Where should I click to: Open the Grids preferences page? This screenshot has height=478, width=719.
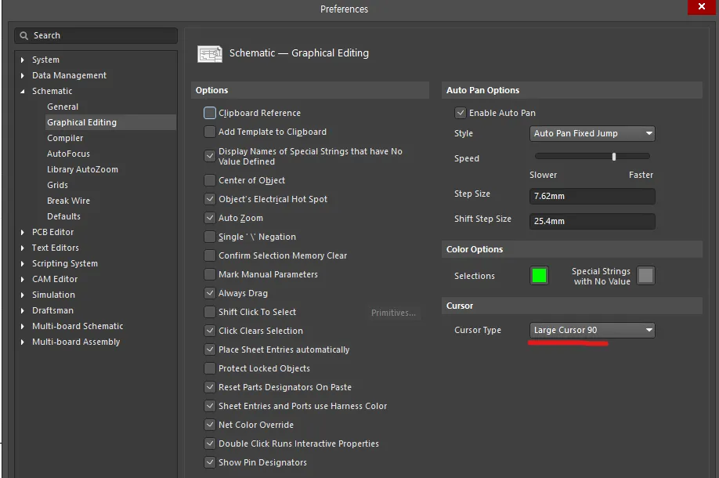coord(58,185)
